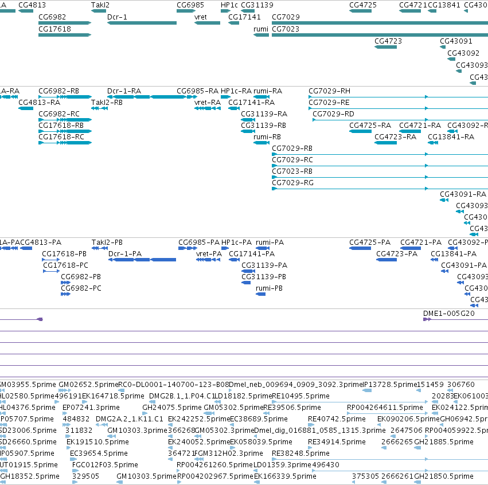Click transcript 'rumi-RA'
The height and width of the screenshot is (485, 488).
(268, 91)
